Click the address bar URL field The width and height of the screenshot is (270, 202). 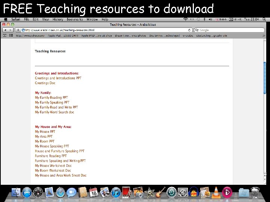[104, 30]
